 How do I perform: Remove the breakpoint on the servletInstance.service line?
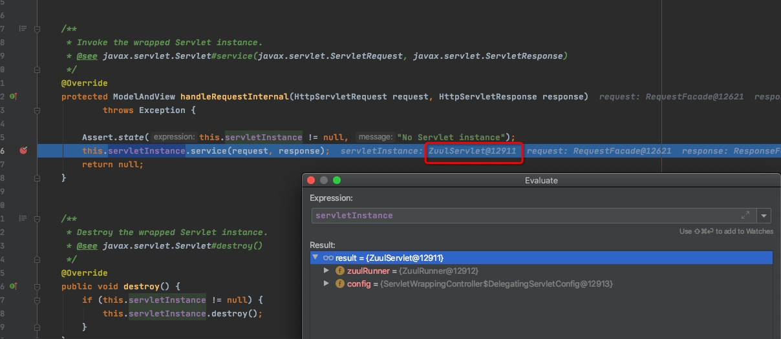pos(24,150)
